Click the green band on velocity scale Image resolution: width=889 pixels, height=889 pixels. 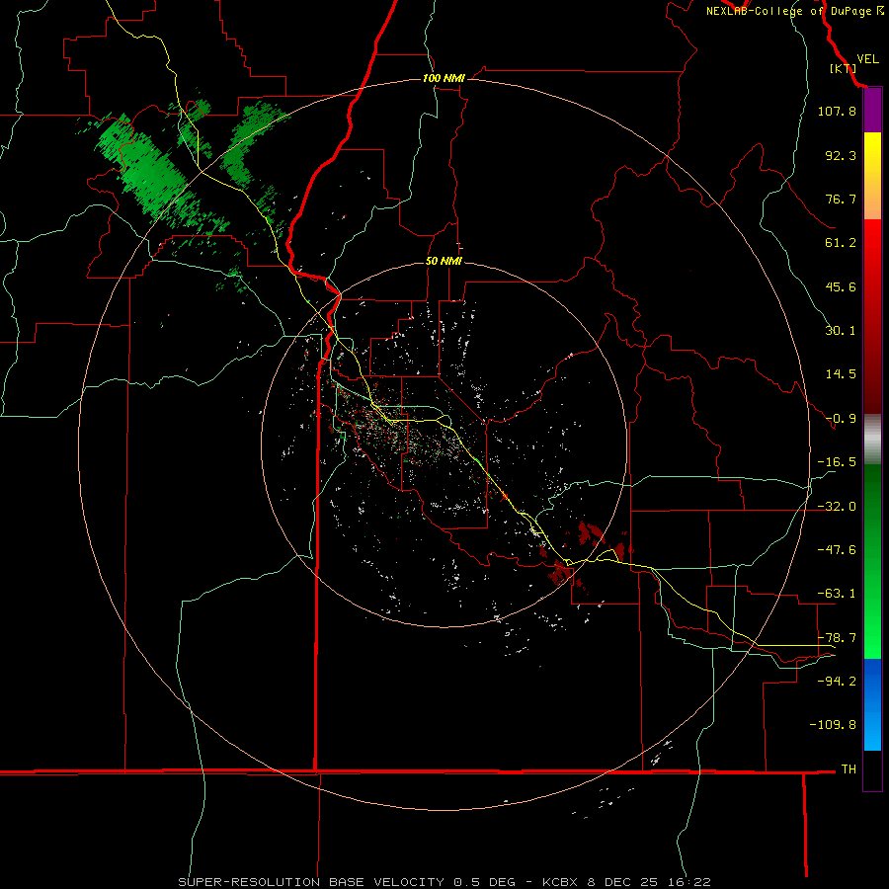(872, 561)
